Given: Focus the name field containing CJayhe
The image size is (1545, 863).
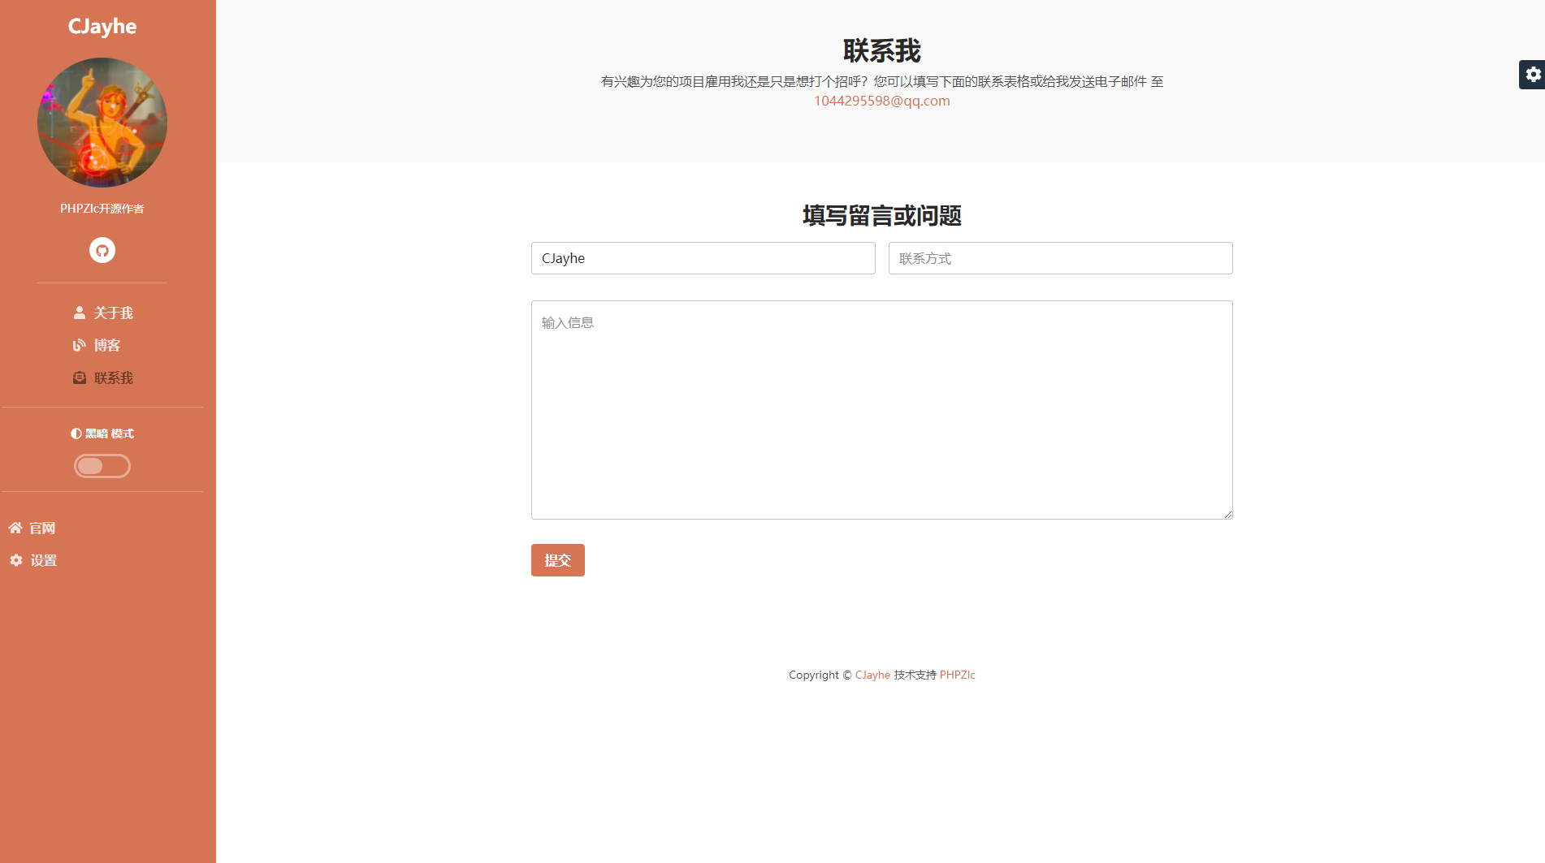Looking at the screenshot, I should 703,258.
